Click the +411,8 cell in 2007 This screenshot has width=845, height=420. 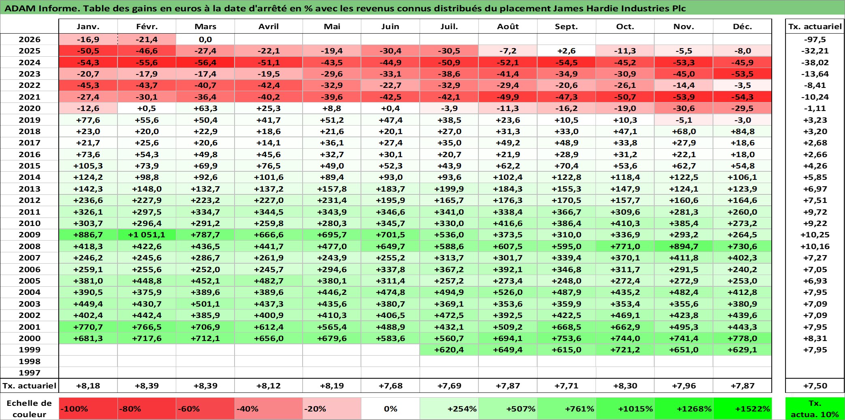[x=684, y=258]
